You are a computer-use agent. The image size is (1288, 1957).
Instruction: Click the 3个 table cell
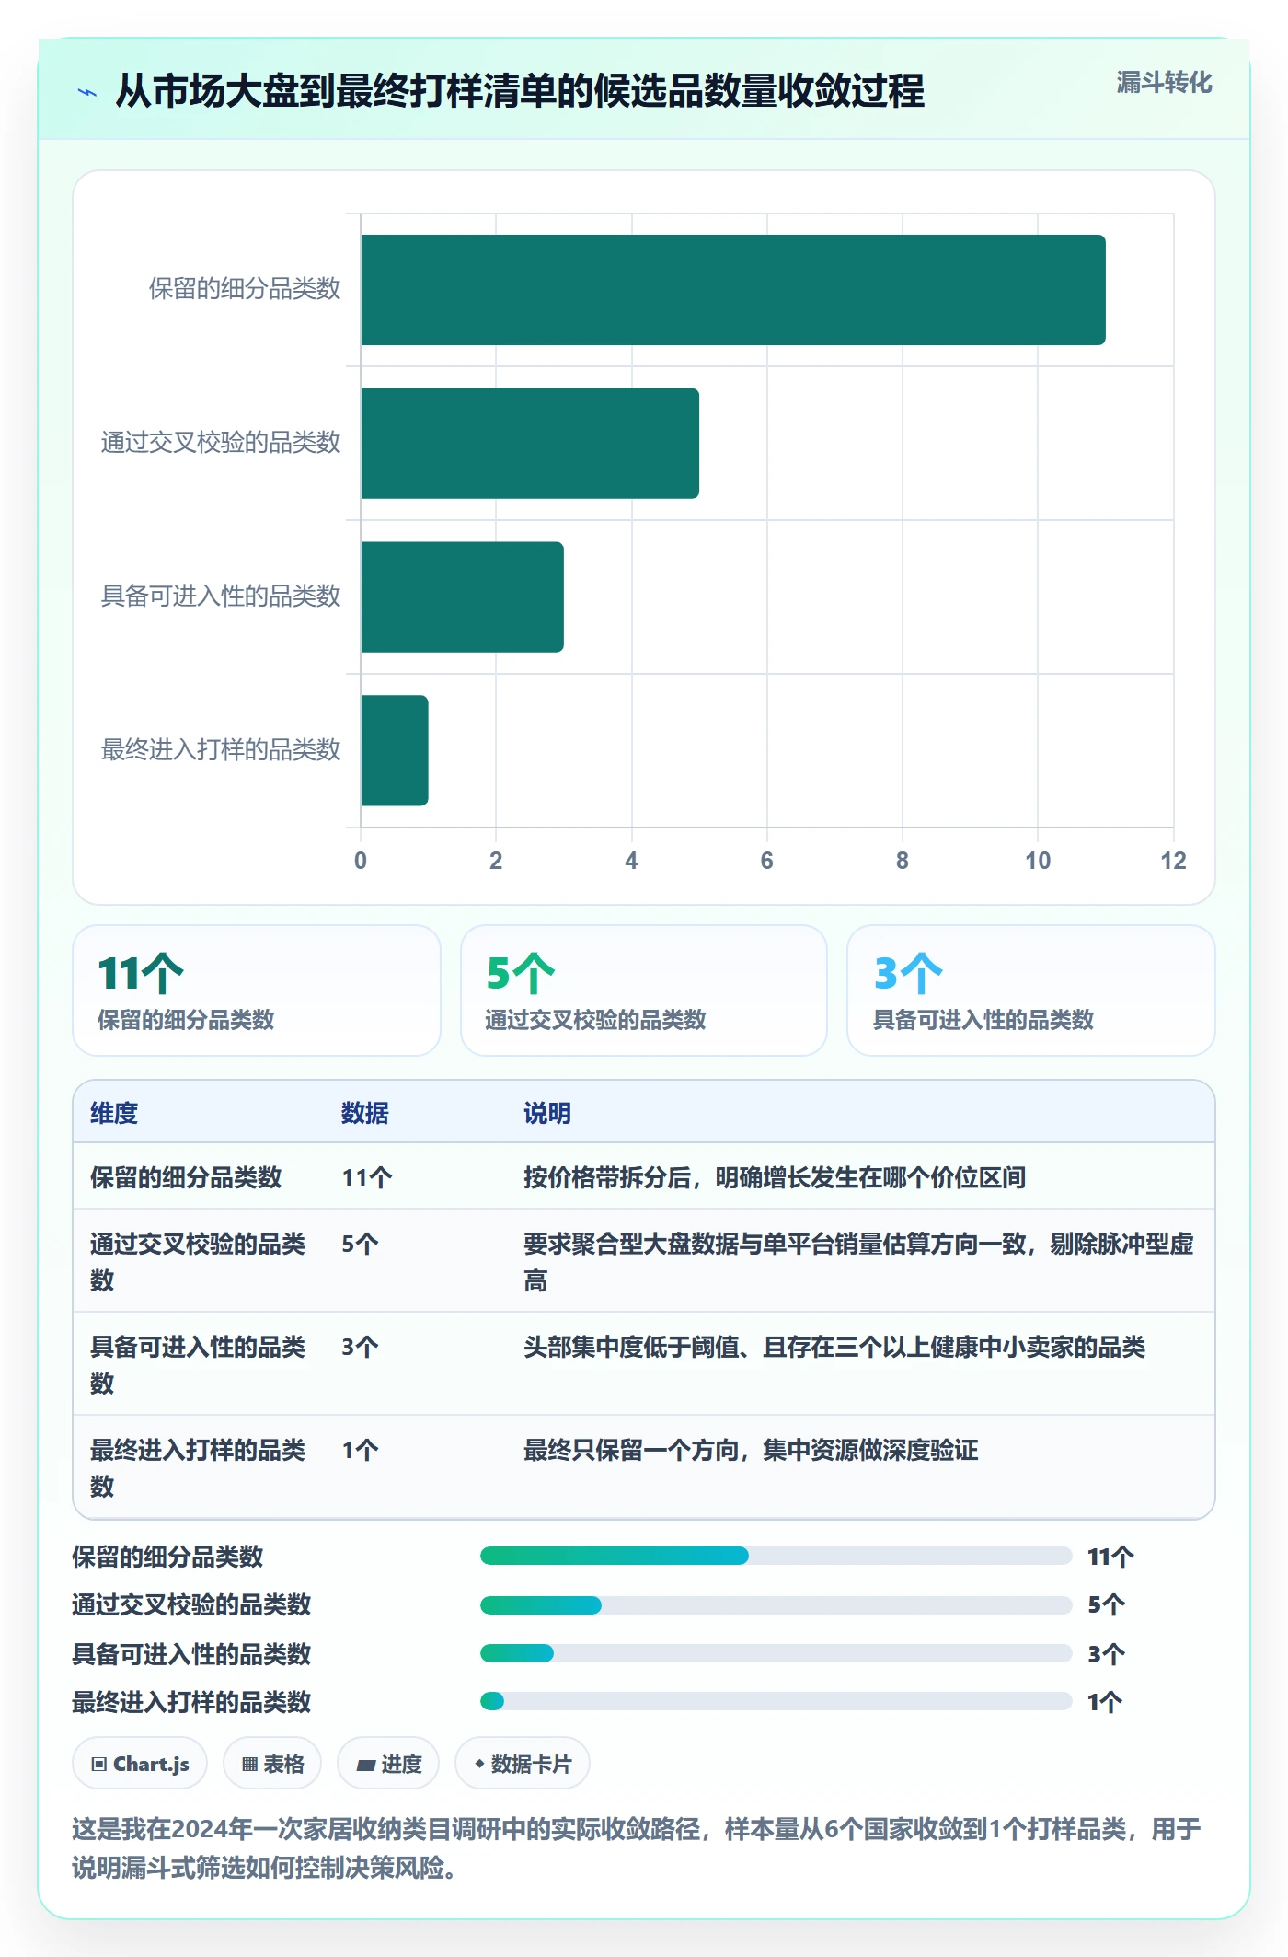(x=360, y=1347)
